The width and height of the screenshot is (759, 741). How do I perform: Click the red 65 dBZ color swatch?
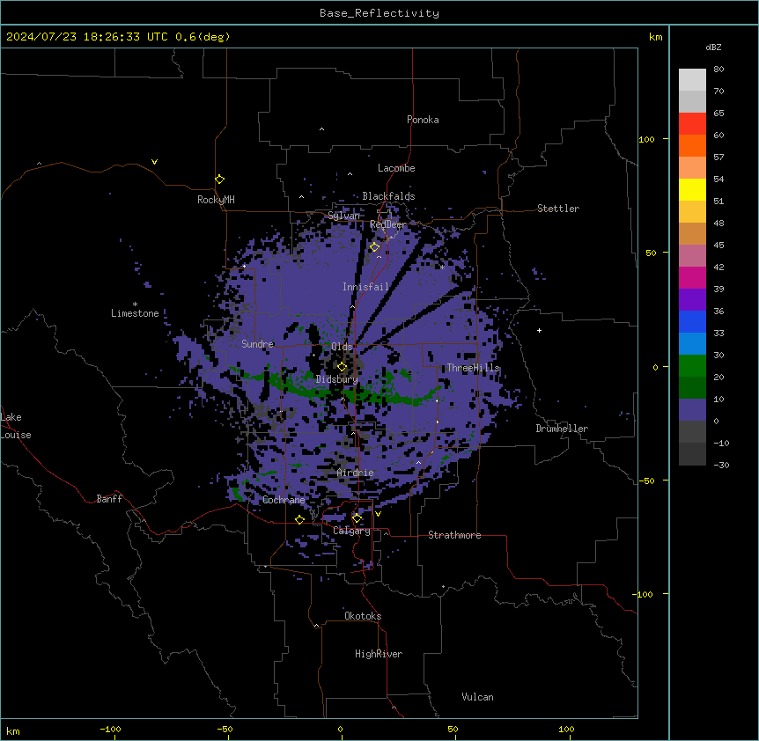692,123
